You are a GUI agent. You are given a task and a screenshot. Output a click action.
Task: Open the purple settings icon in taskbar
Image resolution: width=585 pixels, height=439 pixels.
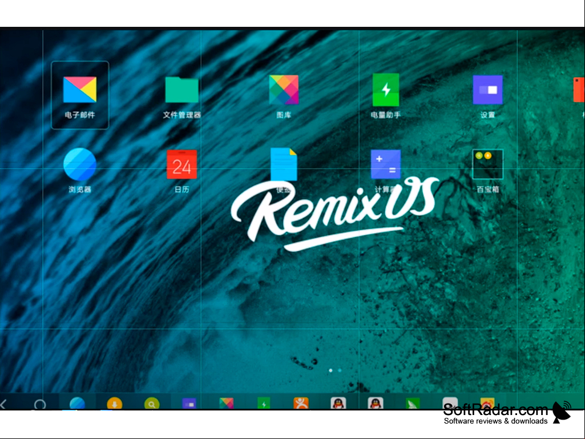[x=189, y=404]
